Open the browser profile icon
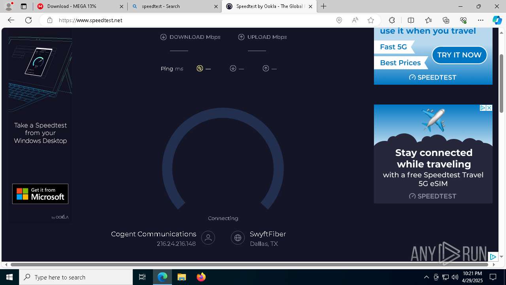Screen dimensions: 506x285 (x=9, y=6)
